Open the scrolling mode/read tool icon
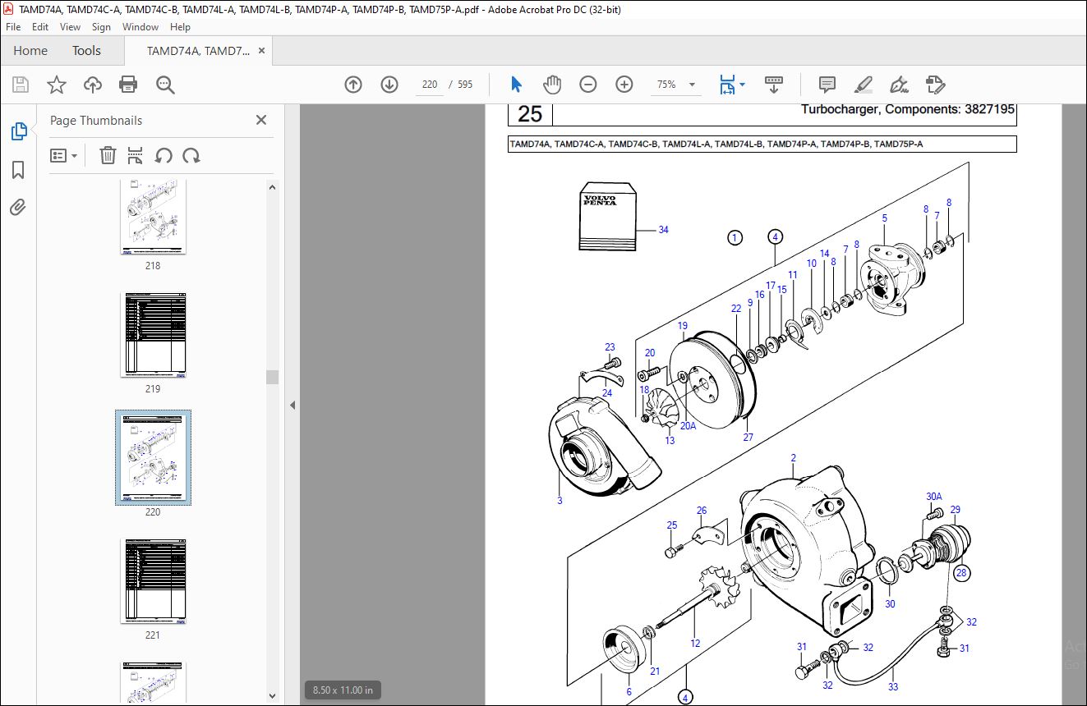1087x706 pixels. pyautogui.click(x=774, y=85)
